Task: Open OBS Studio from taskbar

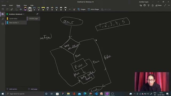Action: tap(112, 94)
